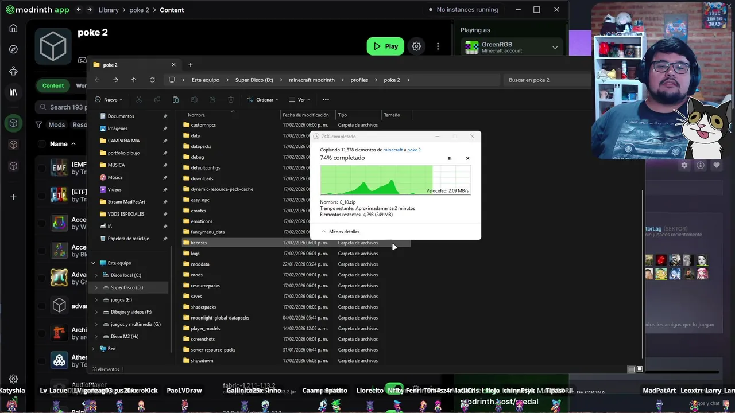Select the resourcepacks folder
The width and height of the screenshot is (735, 413).
[205, 286]
